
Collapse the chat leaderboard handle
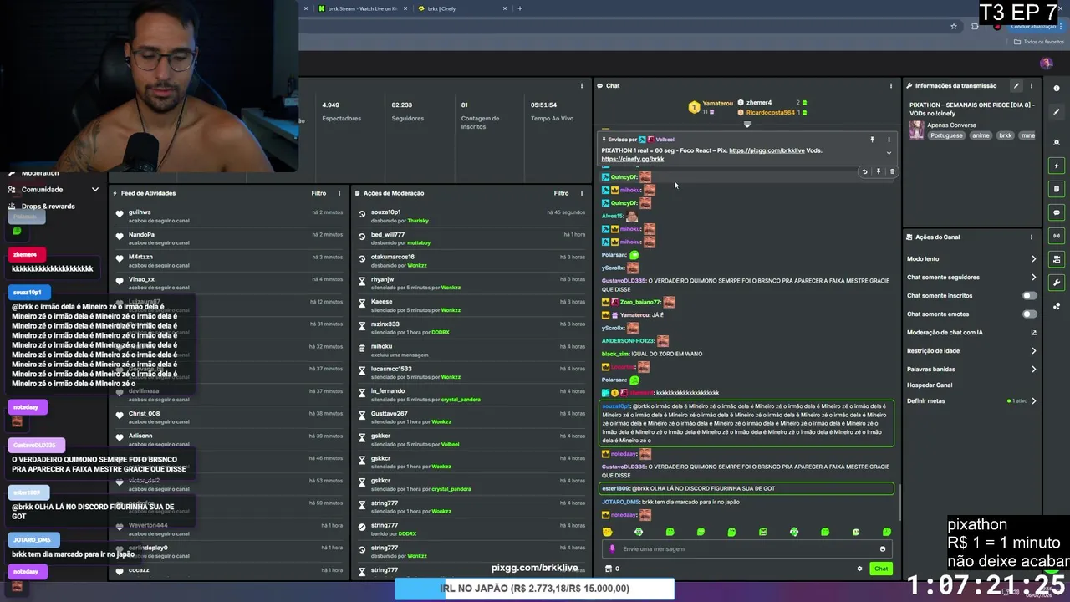[x=747, y=125]
